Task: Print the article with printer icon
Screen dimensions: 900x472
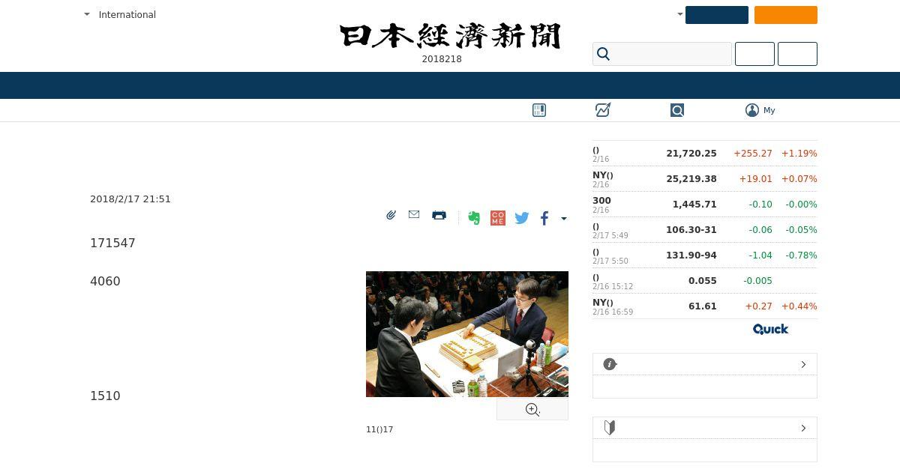Action: point(439,215)
